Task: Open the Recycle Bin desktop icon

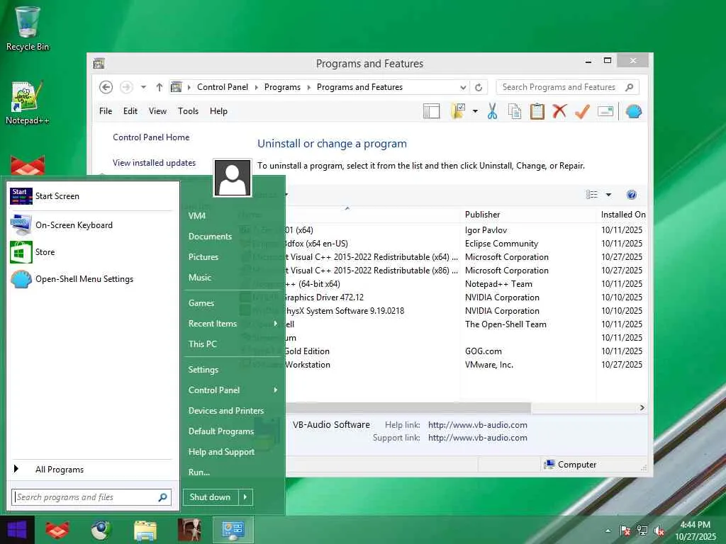Action: pos(28,28)
